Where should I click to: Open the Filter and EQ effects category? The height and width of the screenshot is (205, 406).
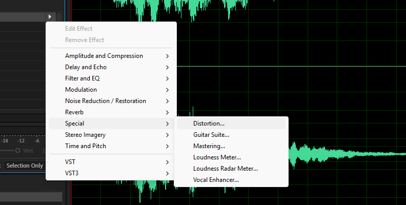[x=82, y=78]
